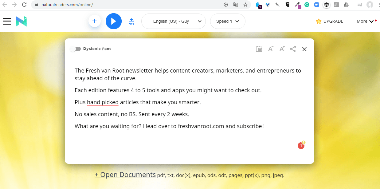The height and width of the screenshot is (189, 380).
Task: Expand the Speed 1 dropdown
Action: (228, 21)
